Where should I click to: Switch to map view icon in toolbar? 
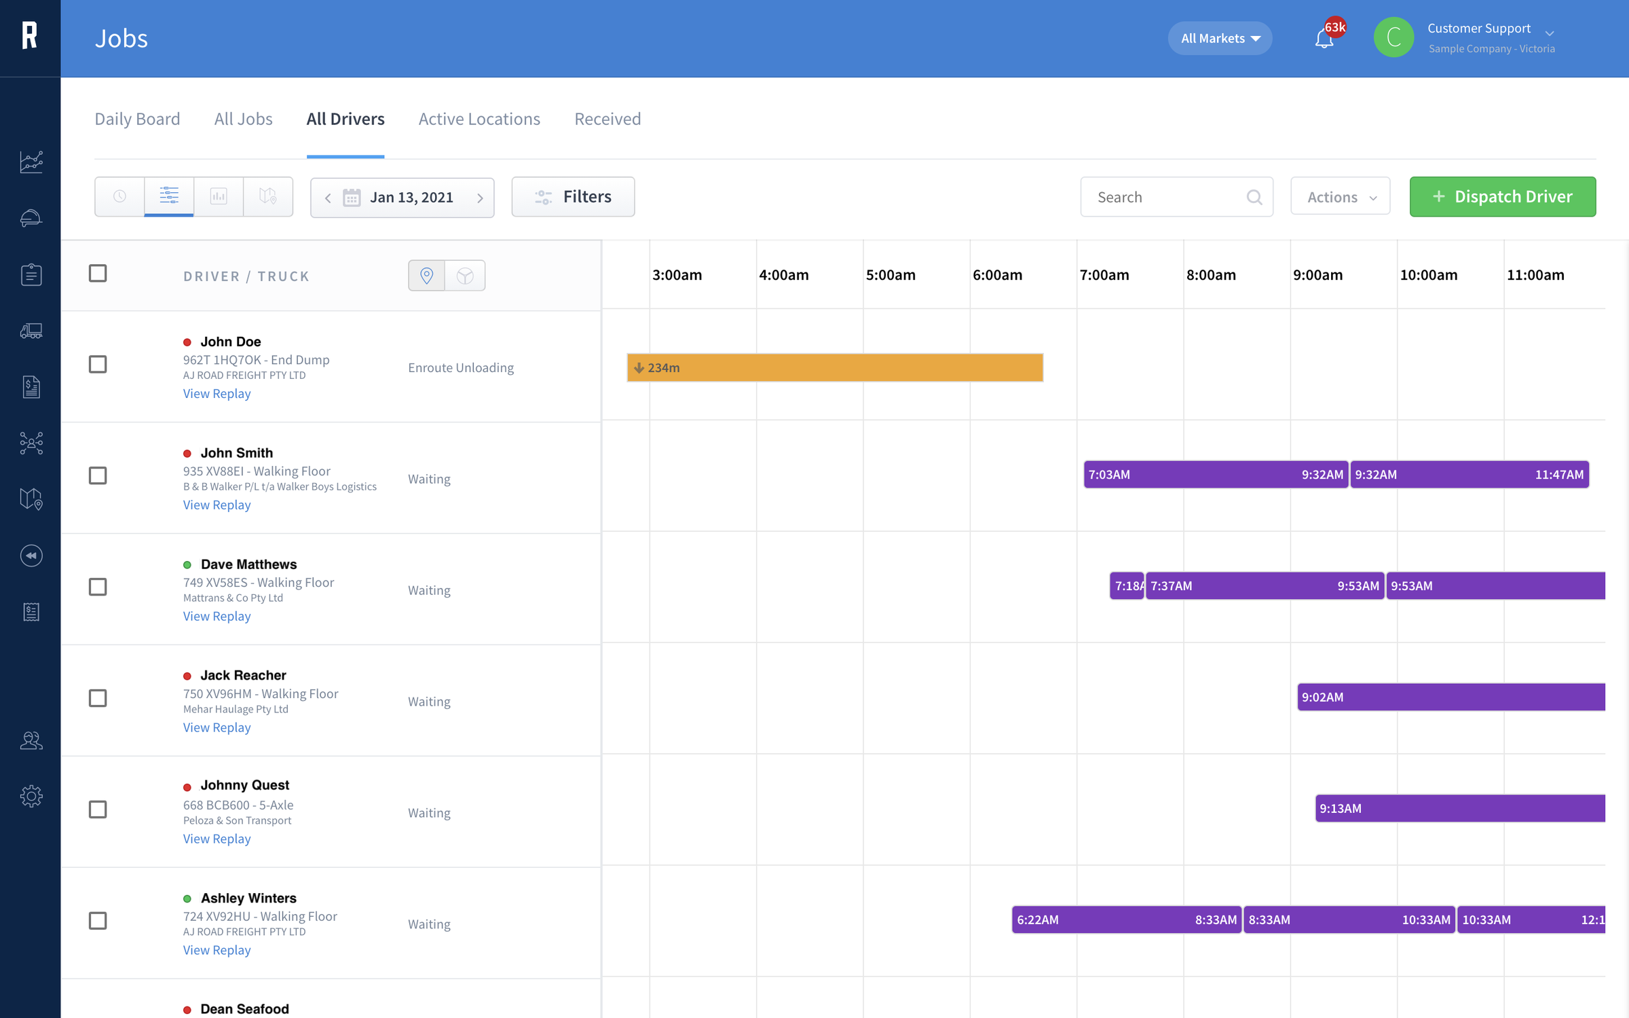pos(268,197)
